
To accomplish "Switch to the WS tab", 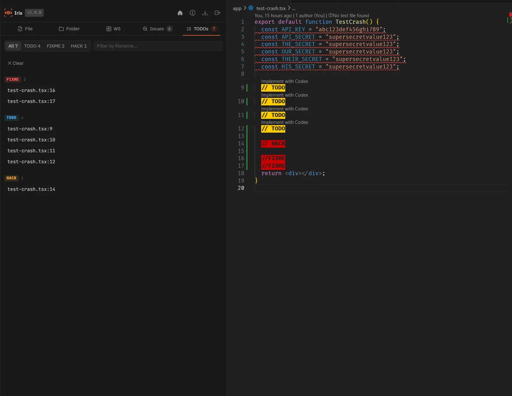I will [x=113, y=29].
